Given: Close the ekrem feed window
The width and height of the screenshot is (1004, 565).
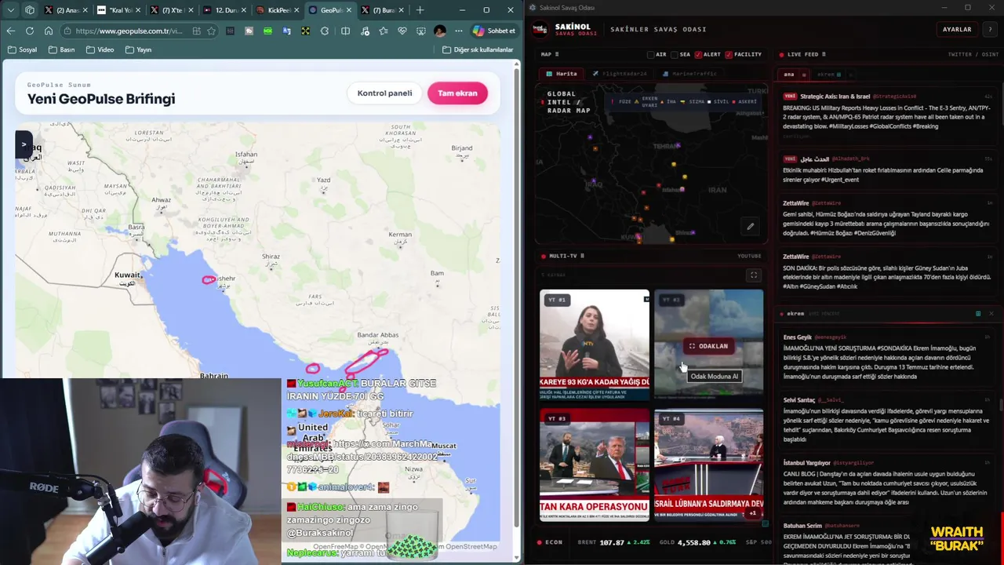Looking at the screenshot, I should (x=991, y=314).
